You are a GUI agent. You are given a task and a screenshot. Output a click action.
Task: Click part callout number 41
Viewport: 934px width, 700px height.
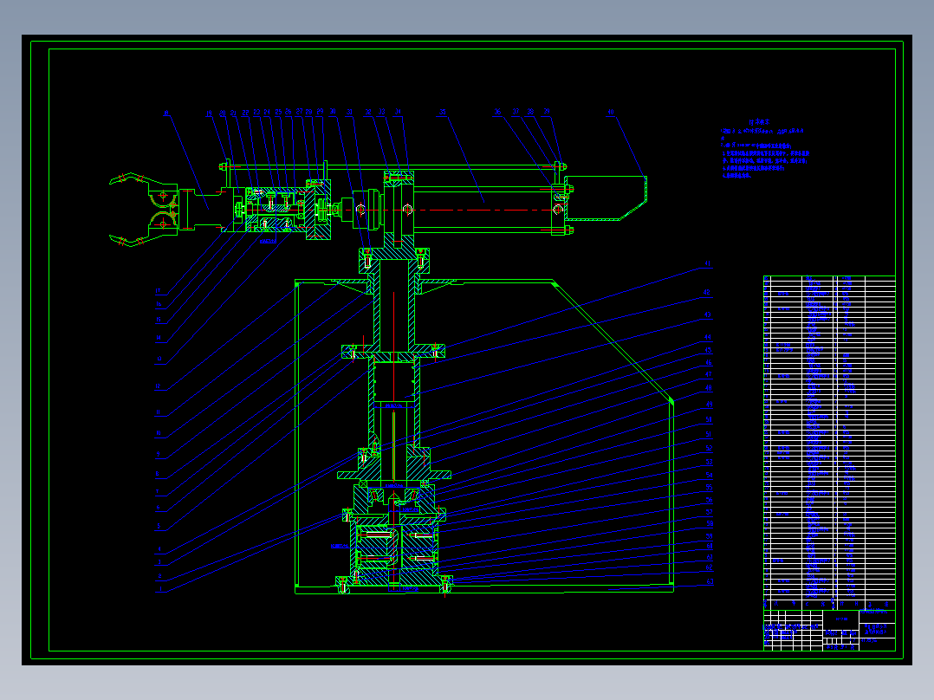tap(708, 264)
